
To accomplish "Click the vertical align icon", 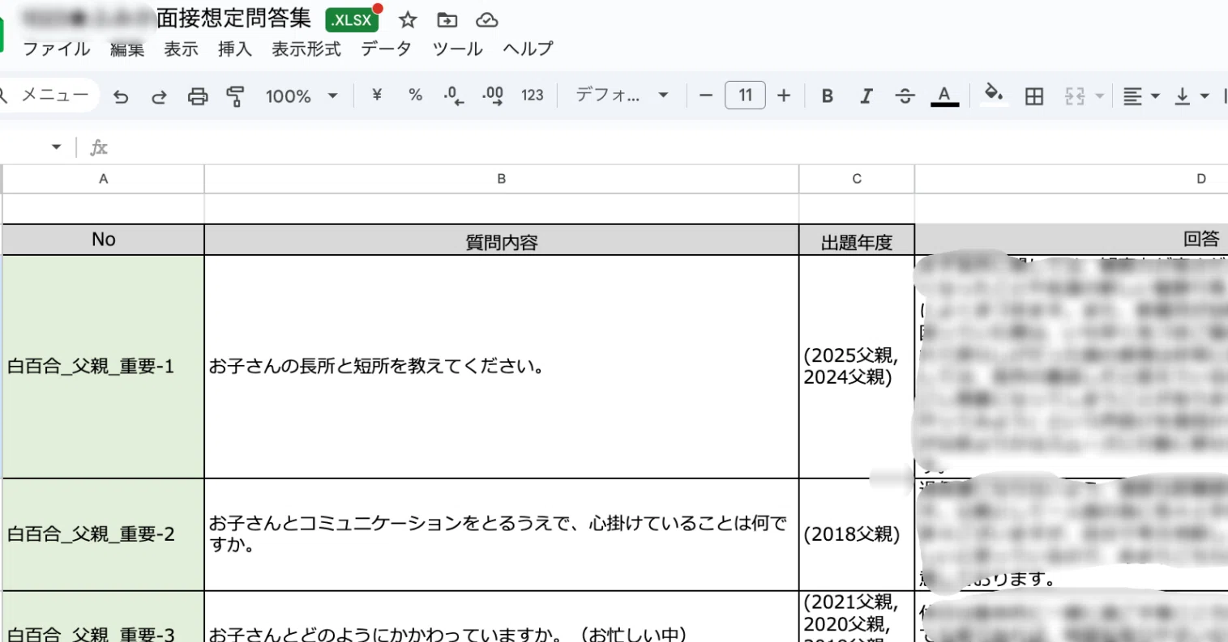I will pyautogui.click(x=1183, y=96).
